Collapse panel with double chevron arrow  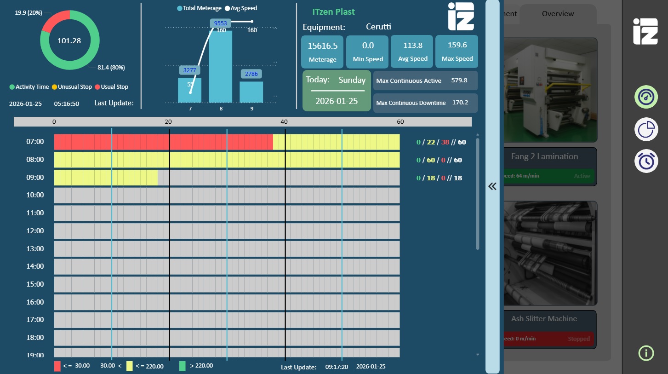[x=492, y=186]
